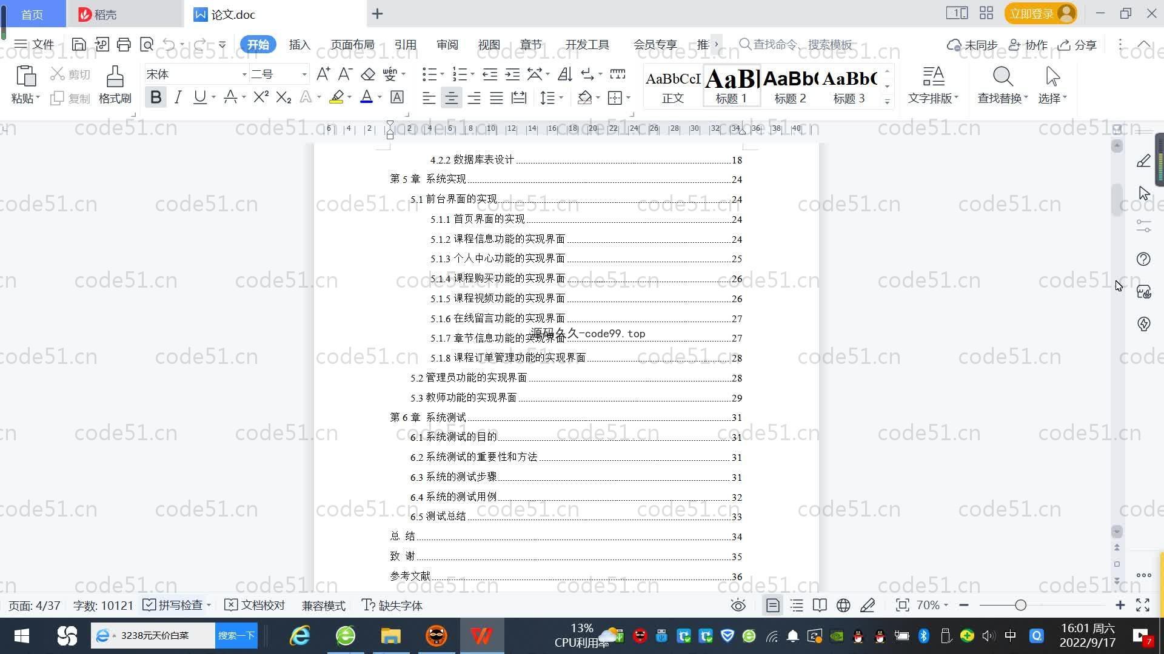The height and width of the screenshot is (654, 1164).
Task: Click the character border icon
Action: pos(397,97)
